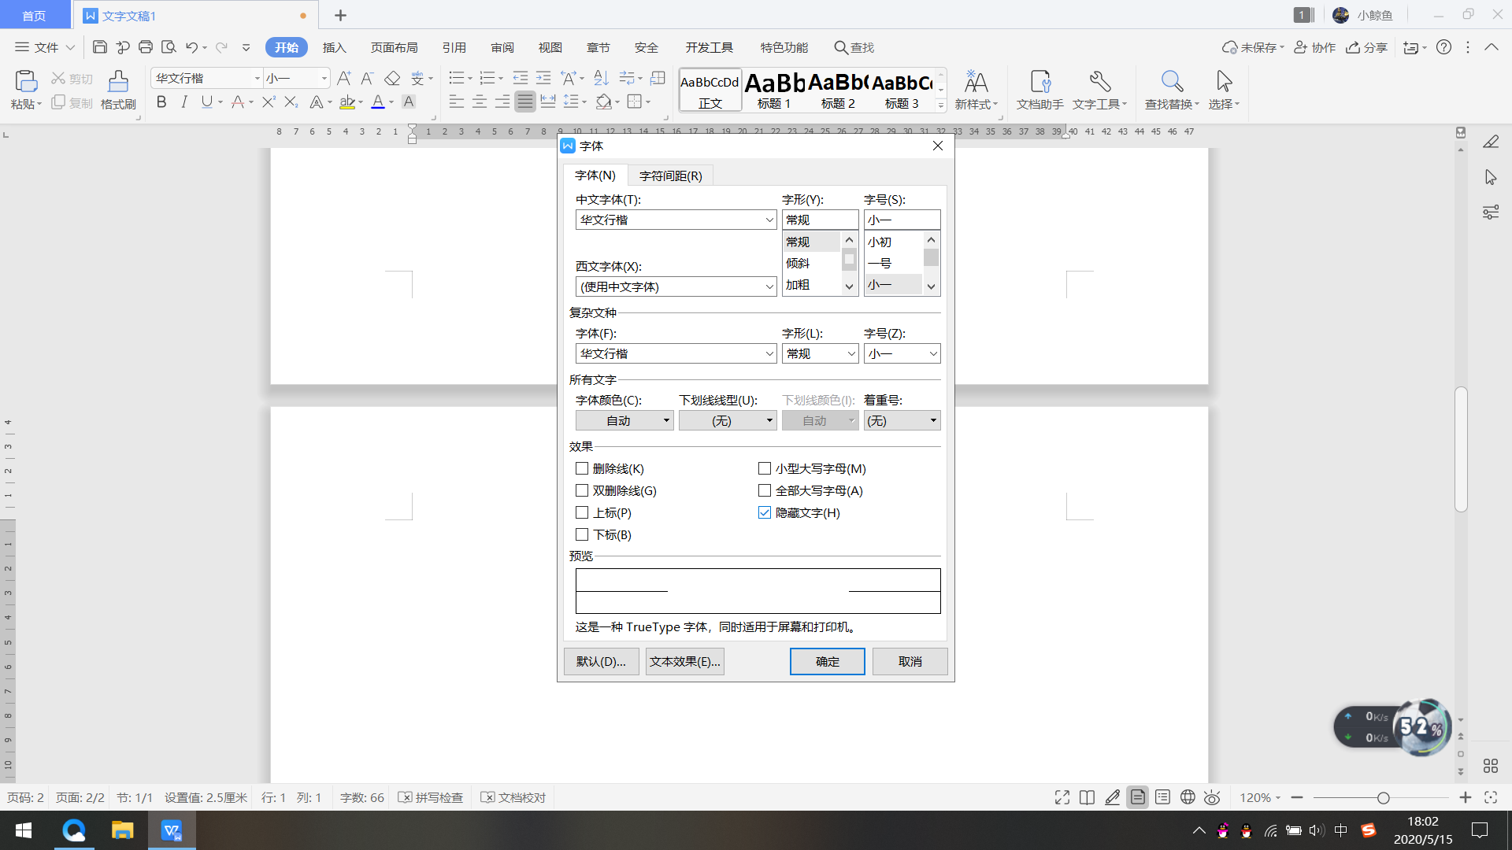Select 加粗 in font style list
The width and height of the screenshot is (1512, 850).
tap(799, 285)
